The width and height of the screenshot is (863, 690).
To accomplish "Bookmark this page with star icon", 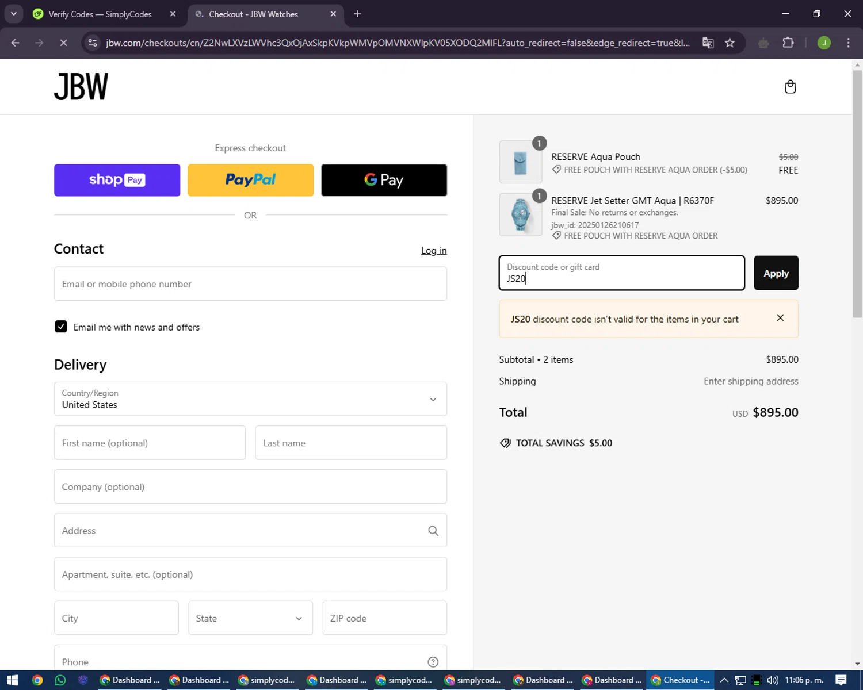I will point(730,43).
